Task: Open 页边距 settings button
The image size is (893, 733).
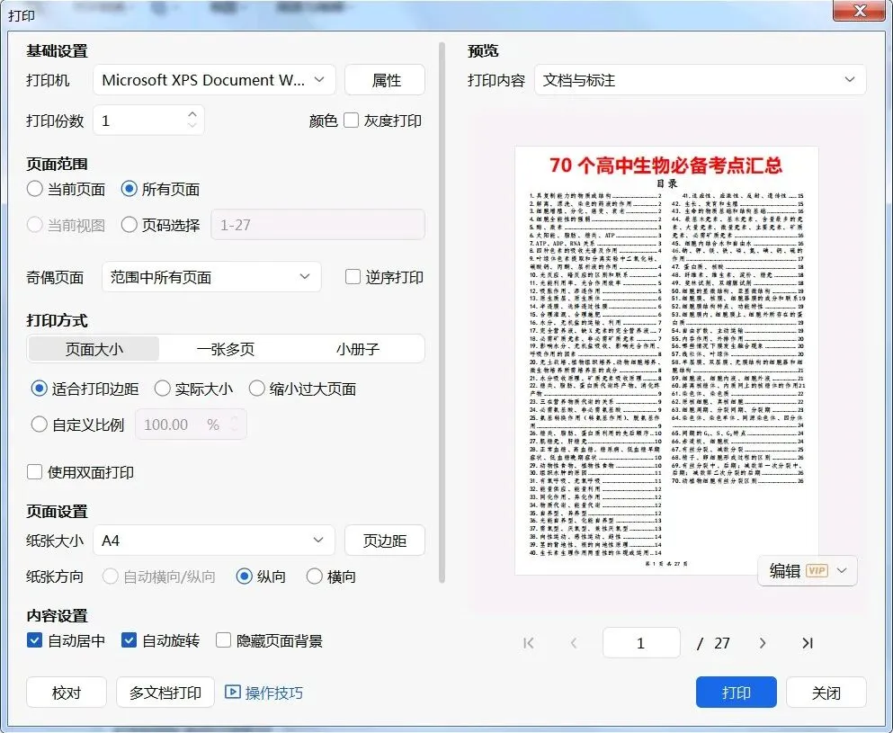Action: (385, 540)
